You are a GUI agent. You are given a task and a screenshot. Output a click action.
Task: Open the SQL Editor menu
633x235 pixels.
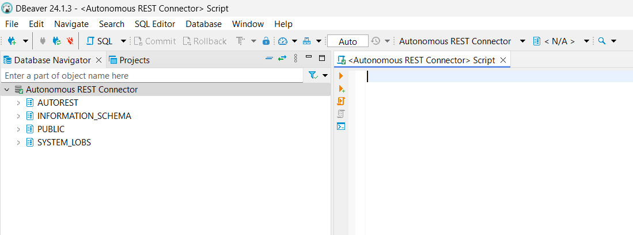click(155, 24)
